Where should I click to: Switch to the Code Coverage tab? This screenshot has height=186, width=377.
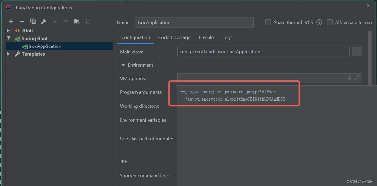pos(174,37)
